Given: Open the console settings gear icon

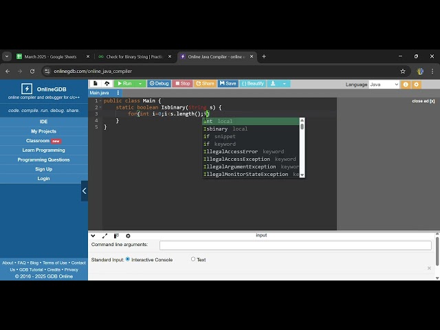Looking at the screenshot, I should [128, 236].
